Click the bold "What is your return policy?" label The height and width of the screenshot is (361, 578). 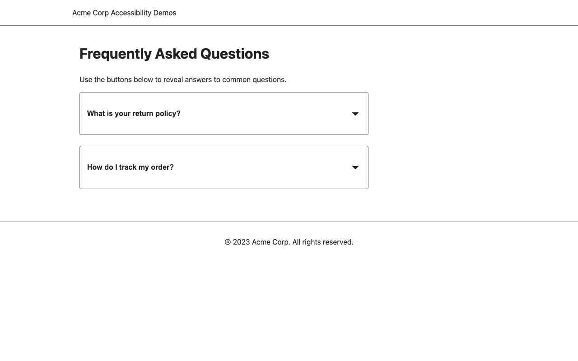pyautogui.click(x=134, y=114)
